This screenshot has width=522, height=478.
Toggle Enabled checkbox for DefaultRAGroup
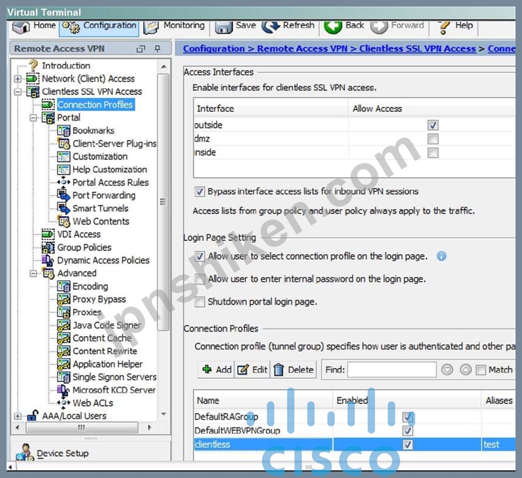pyautogui.click(x=407, y=417)
